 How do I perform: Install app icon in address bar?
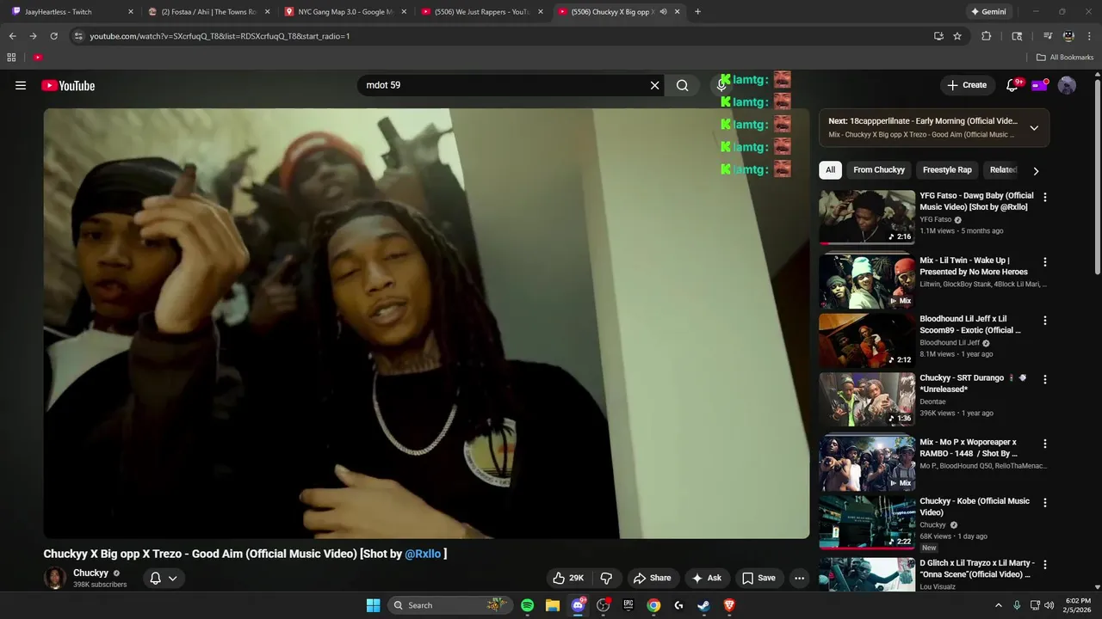tap(938, 36)
